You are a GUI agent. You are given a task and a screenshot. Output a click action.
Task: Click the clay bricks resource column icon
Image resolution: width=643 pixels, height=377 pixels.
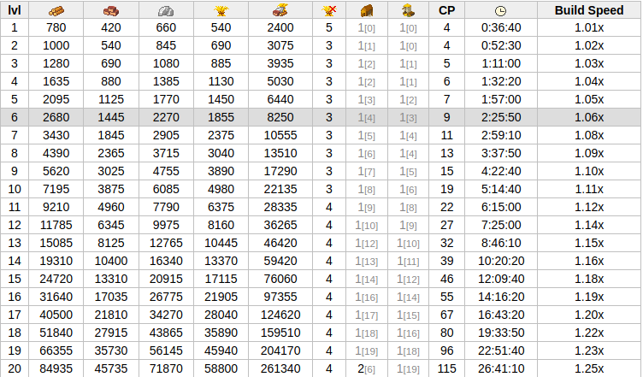coord(110,10)
